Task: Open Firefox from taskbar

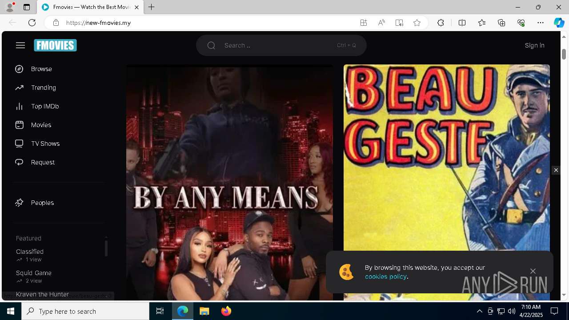Action: click(x=226, y=311)
